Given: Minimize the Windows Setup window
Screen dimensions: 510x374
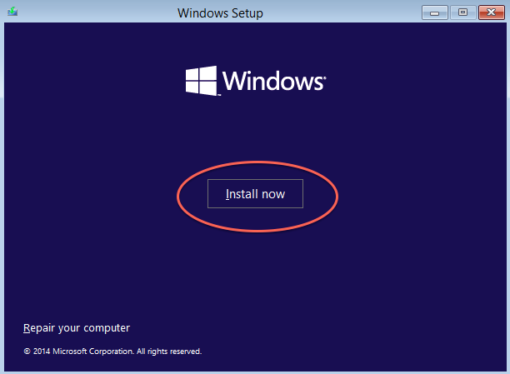Looking at the screenshot, I should [435, 12].
